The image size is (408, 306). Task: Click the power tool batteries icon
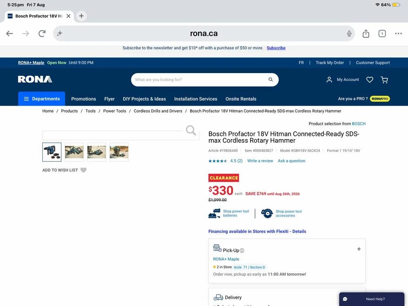[215, 213]
